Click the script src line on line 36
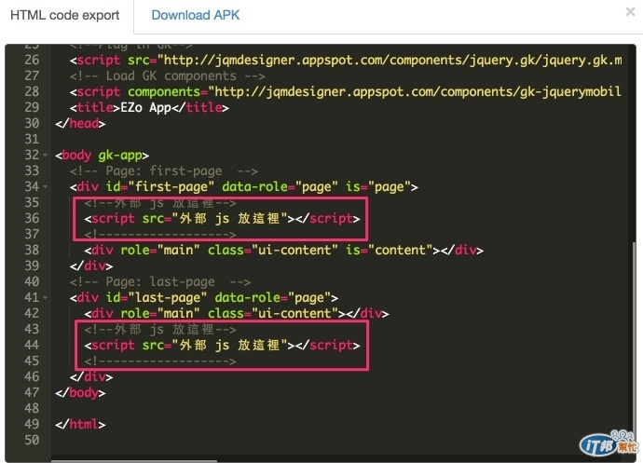 (222, 218)
